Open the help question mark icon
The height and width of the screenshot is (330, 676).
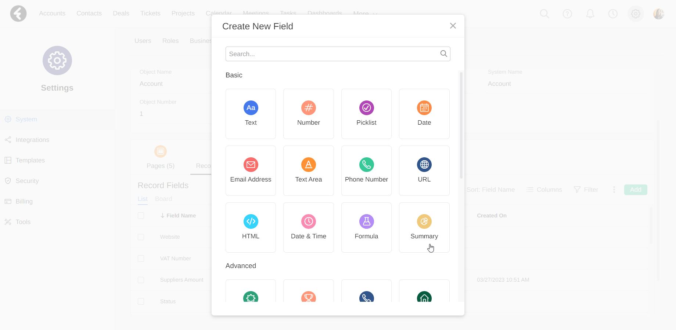567,14
